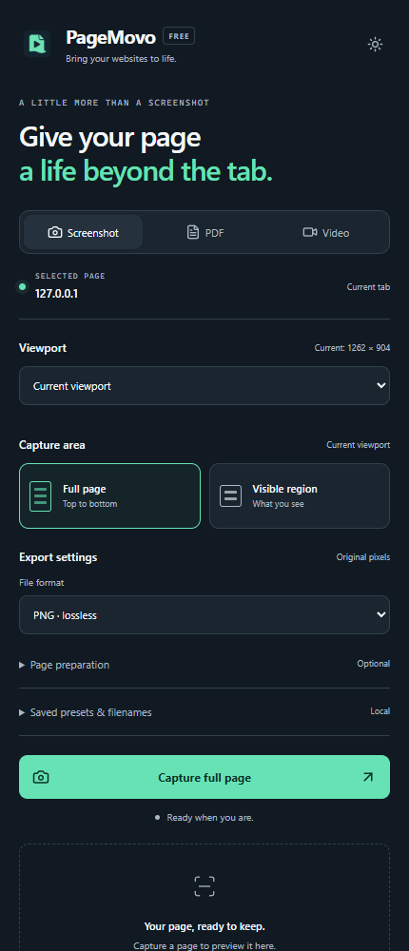
Task: Click the Capture full page button
Action: 204,777
